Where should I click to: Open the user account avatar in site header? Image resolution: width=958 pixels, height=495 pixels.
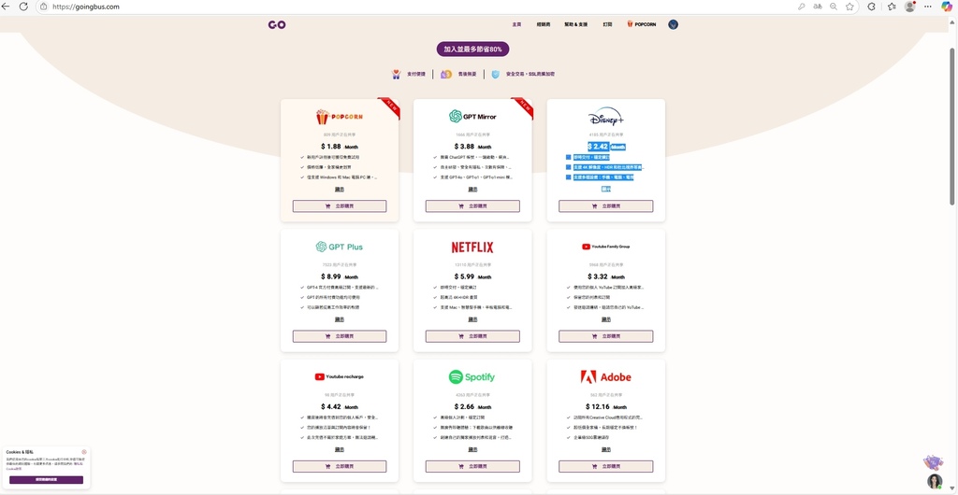tap(673, 24)
